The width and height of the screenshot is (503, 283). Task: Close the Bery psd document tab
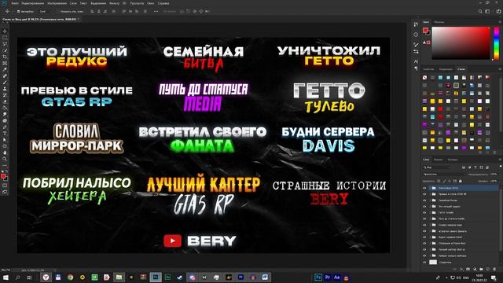[x=79, y=19]
